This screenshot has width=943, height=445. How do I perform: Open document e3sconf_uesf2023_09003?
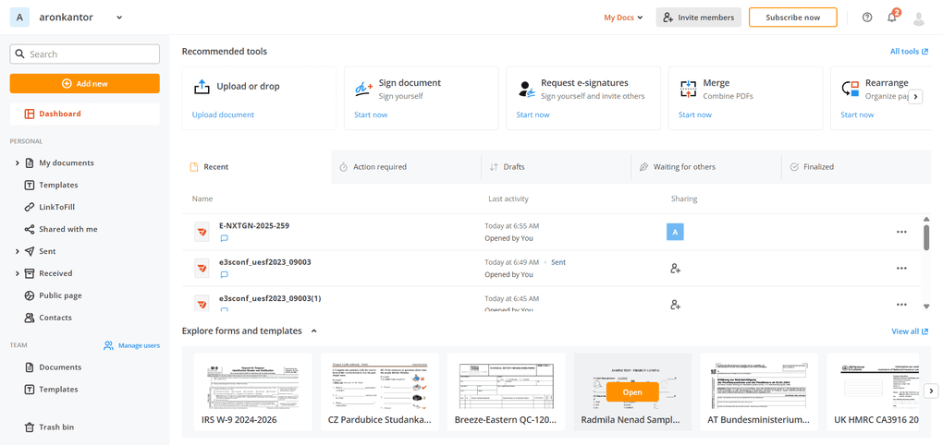(265, 262)
